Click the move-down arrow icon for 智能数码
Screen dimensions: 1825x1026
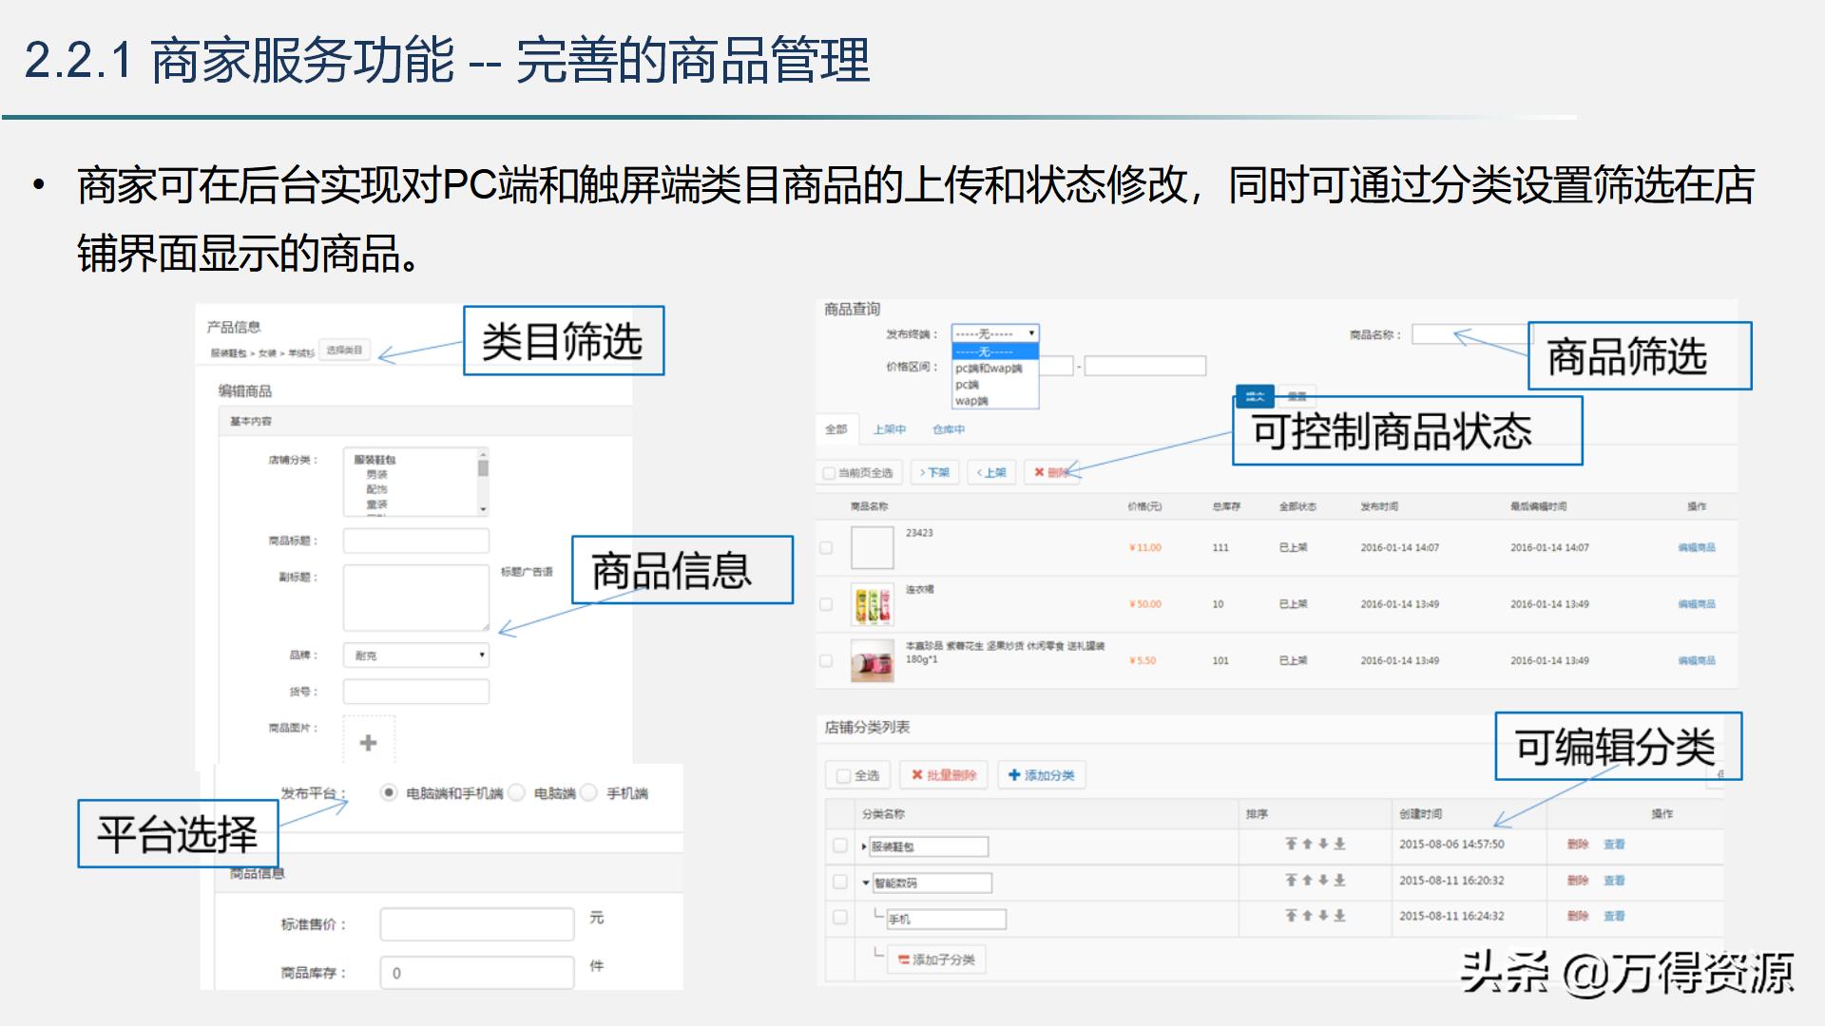[1324, 882]
